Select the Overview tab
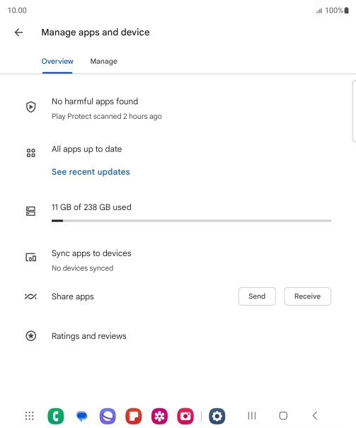The height and width of the screenshot is (428, 356). tap(57, 62)
